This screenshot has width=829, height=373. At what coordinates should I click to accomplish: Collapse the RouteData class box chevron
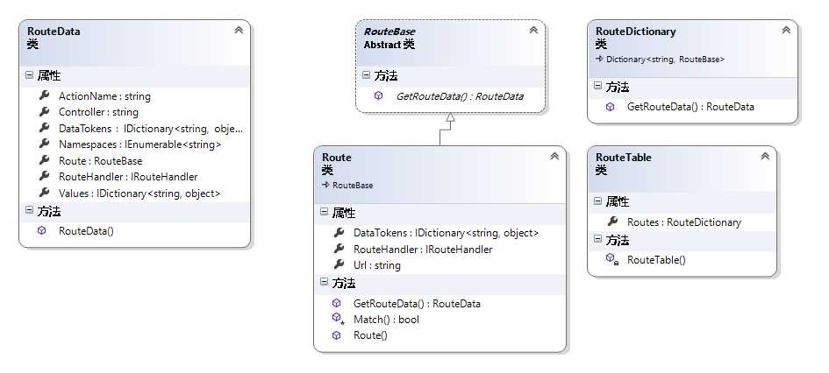pos(239,31)
